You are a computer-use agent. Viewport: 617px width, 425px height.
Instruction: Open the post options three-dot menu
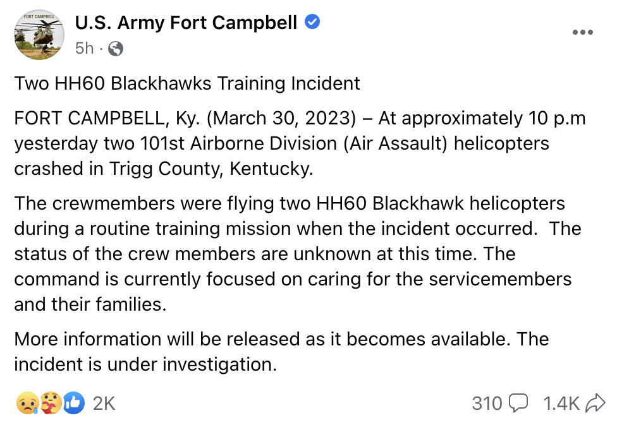tap(582, 33)
